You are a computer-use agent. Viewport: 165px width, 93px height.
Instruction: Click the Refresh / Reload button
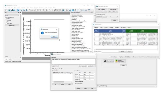pos(113,12)
